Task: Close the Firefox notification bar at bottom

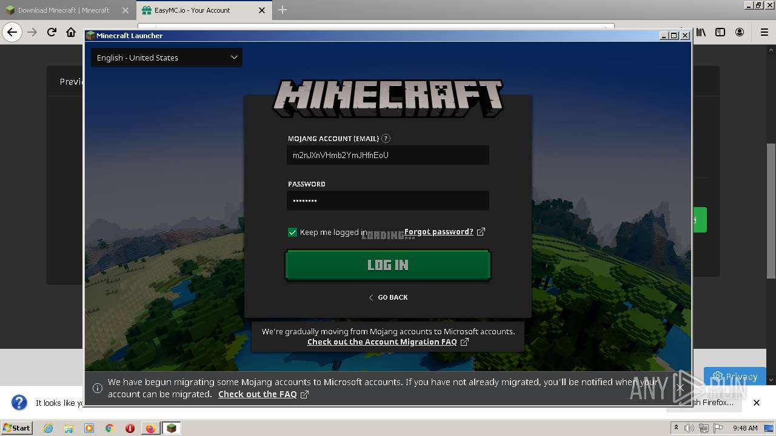Action: 757,403
